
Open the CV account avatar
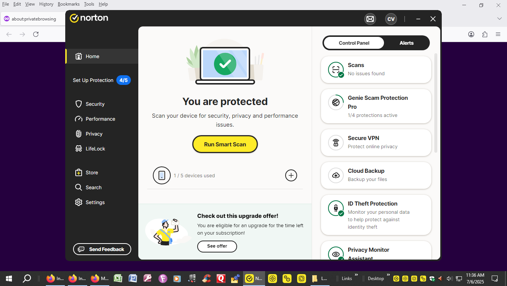click(391, 19)
